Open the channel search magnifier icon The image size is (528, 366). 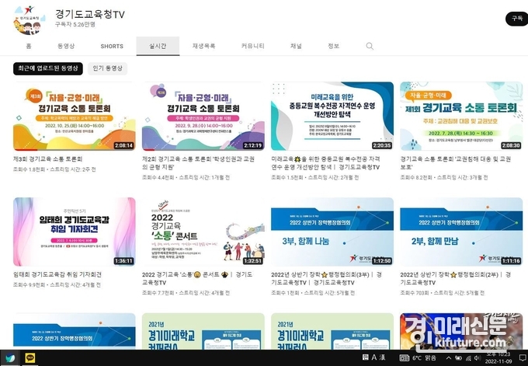[x=370, y=46]
